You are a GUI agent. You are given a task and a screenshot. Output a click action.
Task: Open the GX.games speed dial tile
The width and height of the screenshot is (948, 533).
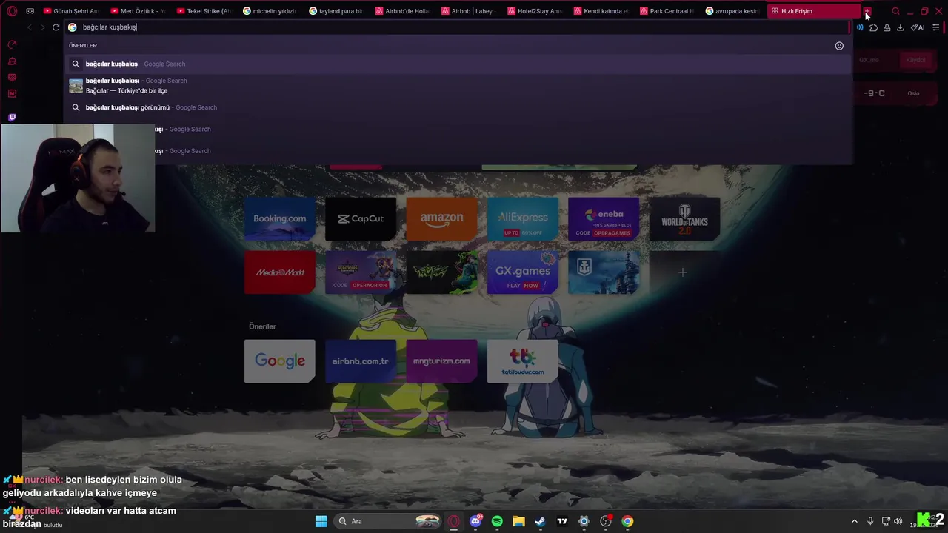(523, 272)
